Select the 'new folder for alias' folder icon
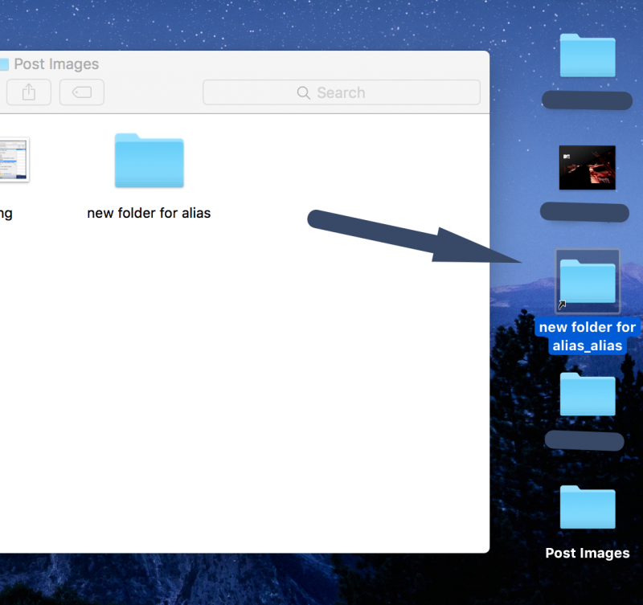Image resolution: width=643 pixels, height=605 pixels. [x=149, y=160]
